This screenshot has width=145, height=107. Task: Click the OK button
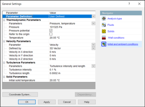click(x=27, y=102)
